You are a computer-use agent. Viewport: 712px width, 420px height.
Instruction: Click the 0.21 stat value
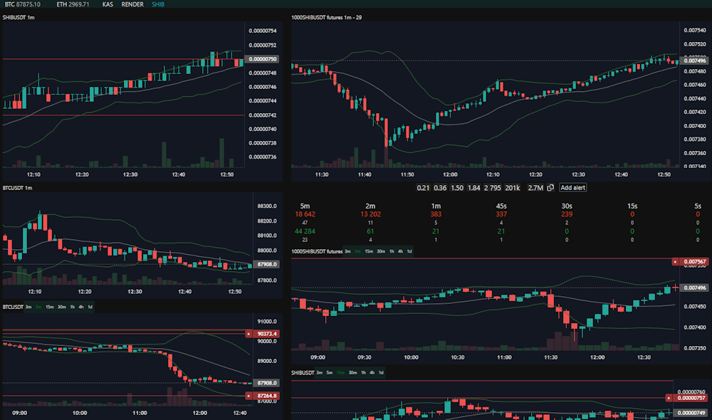[x=423, y=187]
